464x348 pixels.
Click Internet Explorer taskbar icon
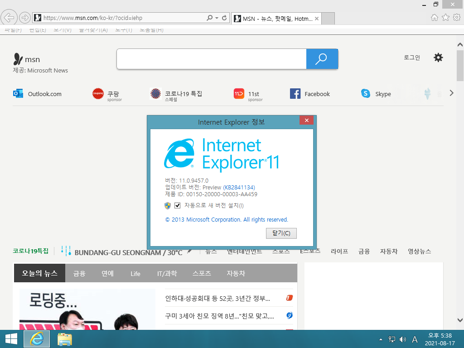coord(37,339)
